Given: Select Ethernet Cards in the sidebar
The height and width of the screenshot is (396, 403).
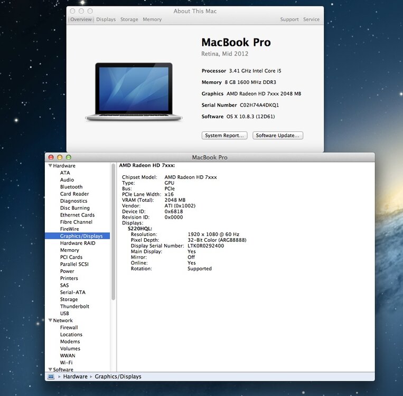Looking at the screenshot, I should (x=77, y=215).
